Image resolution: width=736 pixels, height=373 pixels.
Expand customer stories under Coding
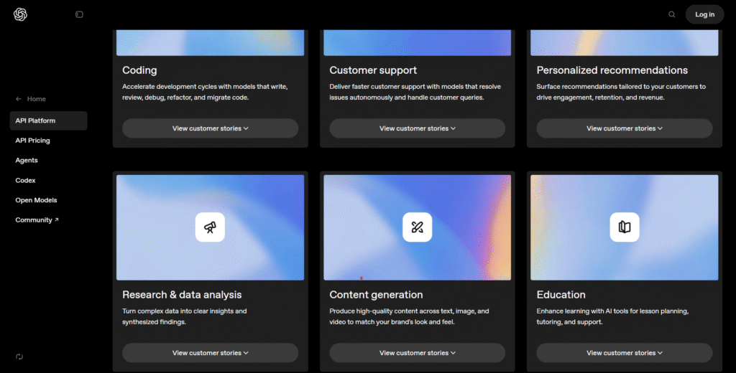(210, 128)
